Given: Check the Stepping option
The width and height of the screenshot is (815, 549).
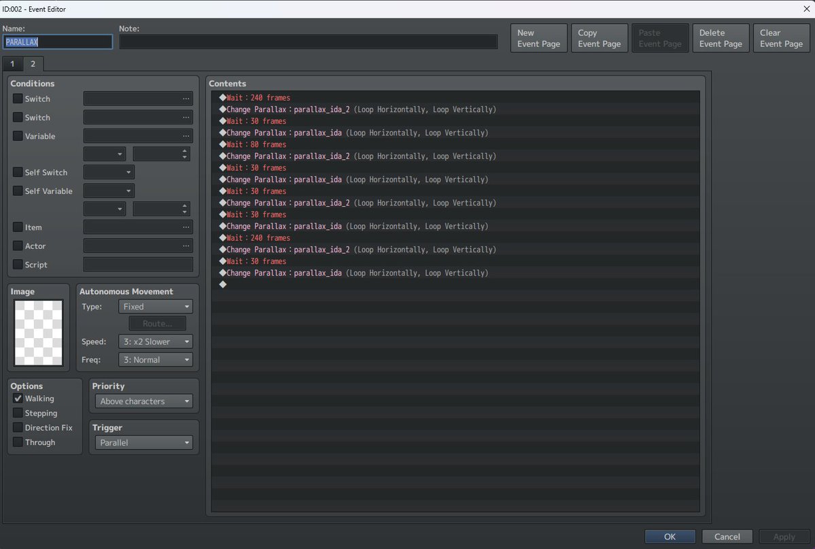Looking at the screenshot, I should [18, 413].
